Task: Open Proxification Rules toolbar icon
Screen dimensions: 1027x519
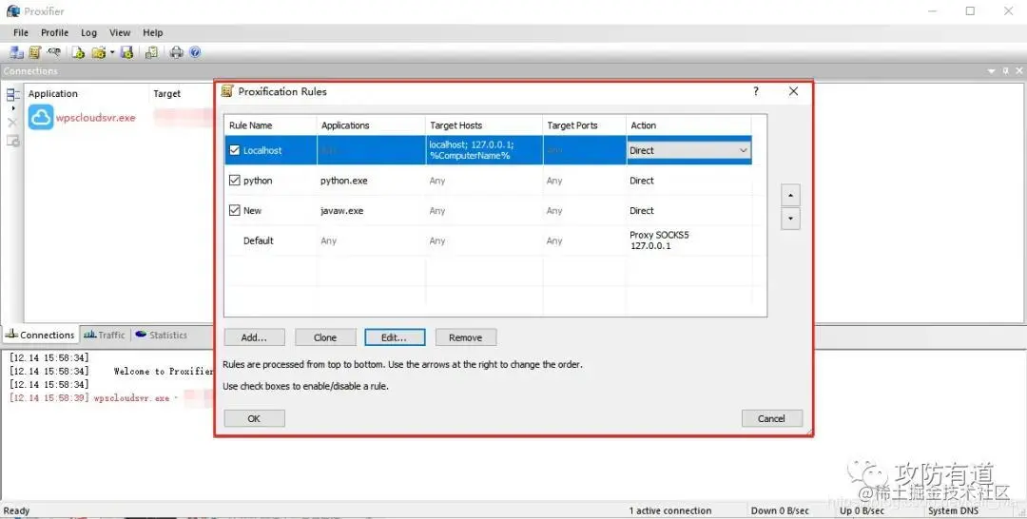Action: coord(35,52)
